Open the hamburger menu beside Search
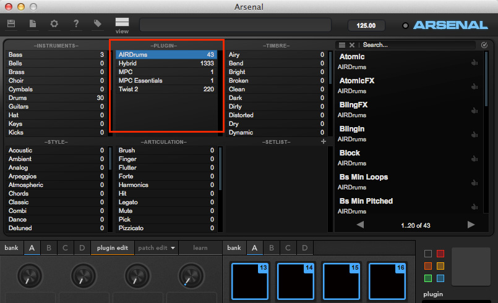 [342, 45]
